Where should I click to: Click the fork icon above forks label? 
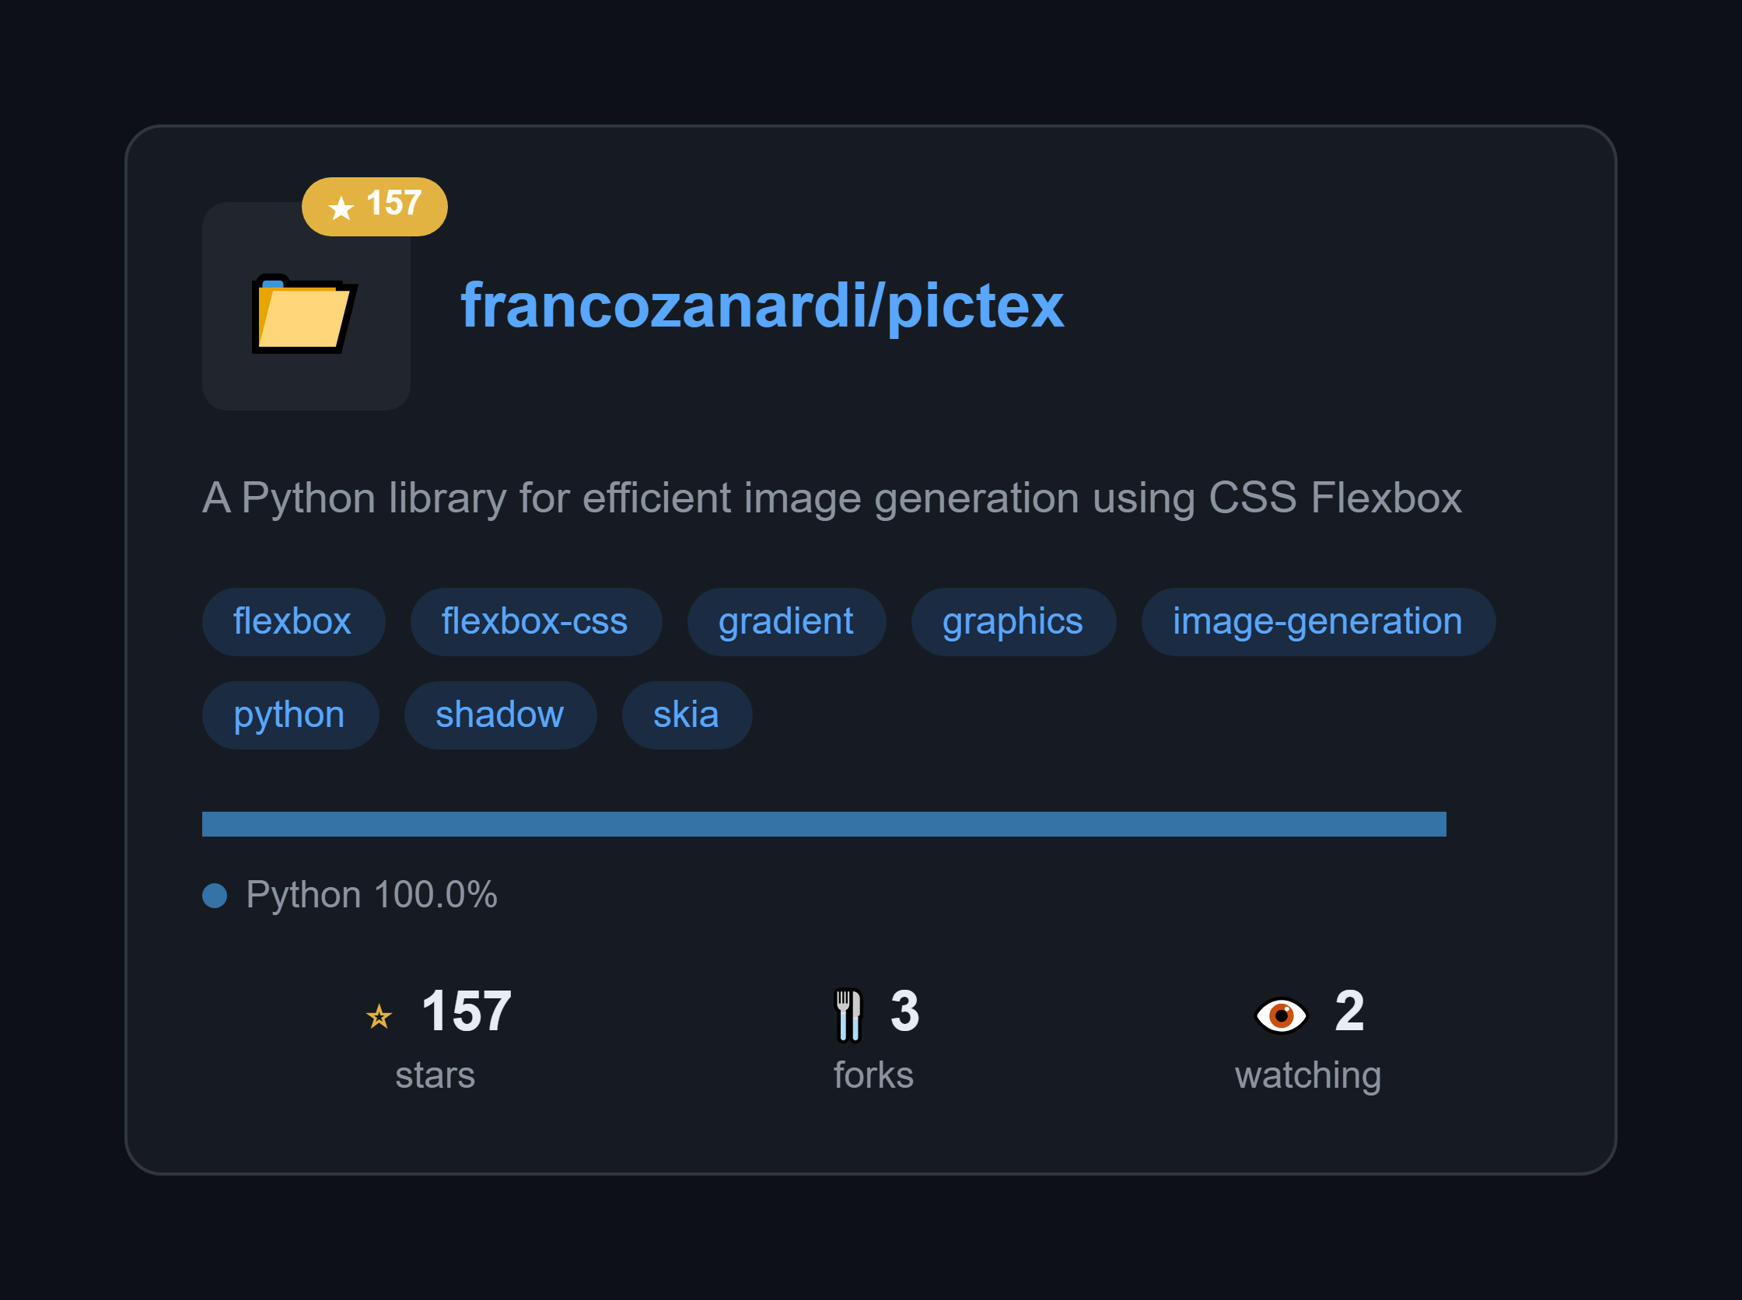coord(848,1015)
